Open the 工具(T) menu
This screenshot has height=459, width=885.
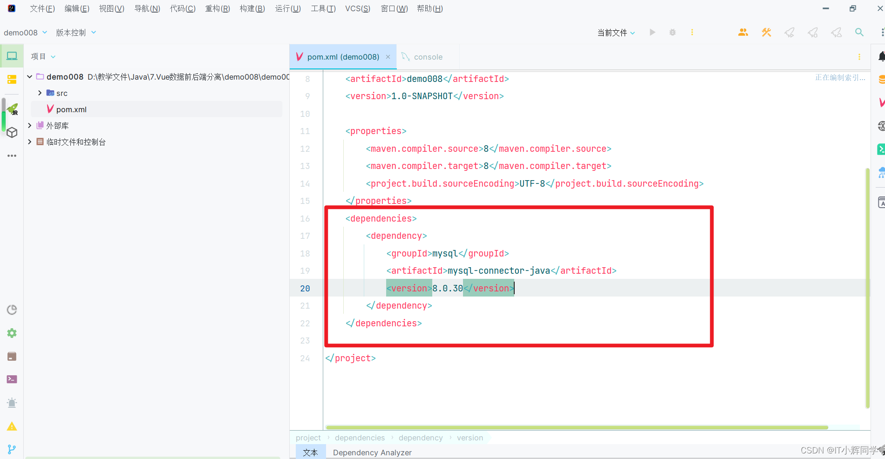323,9
